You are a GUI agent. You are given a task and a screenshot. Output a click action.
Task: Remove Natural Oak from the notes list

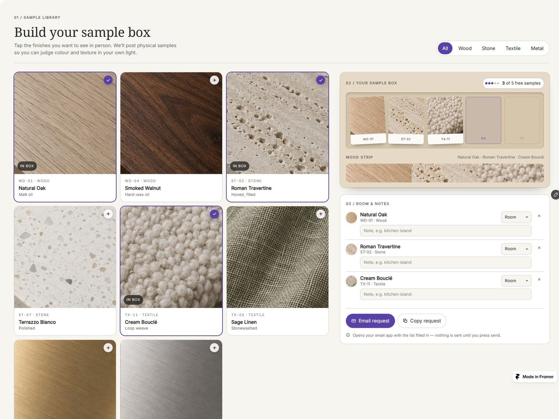tap(539, 216)
